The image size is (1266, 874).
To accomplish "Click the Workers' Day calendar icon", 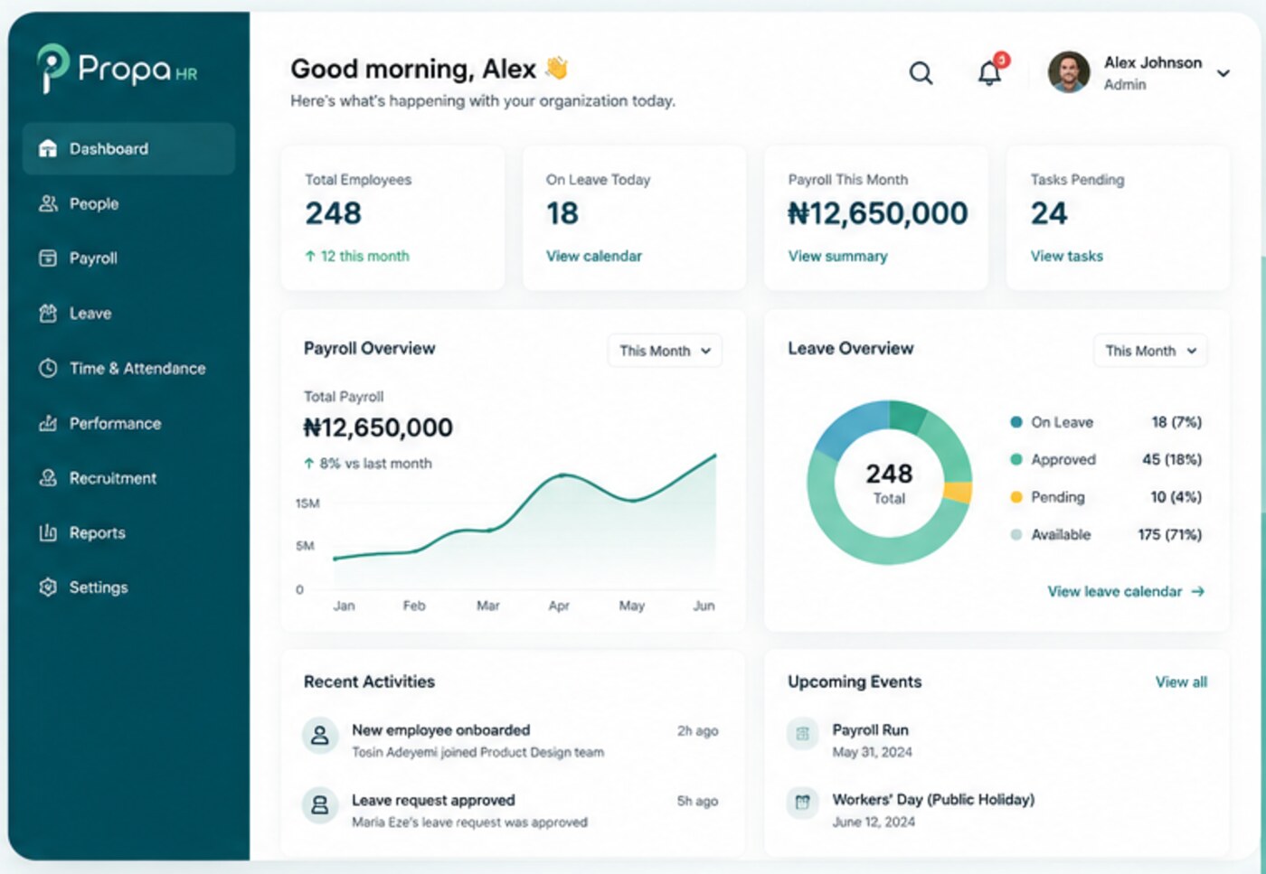I will tap(802, 802).
